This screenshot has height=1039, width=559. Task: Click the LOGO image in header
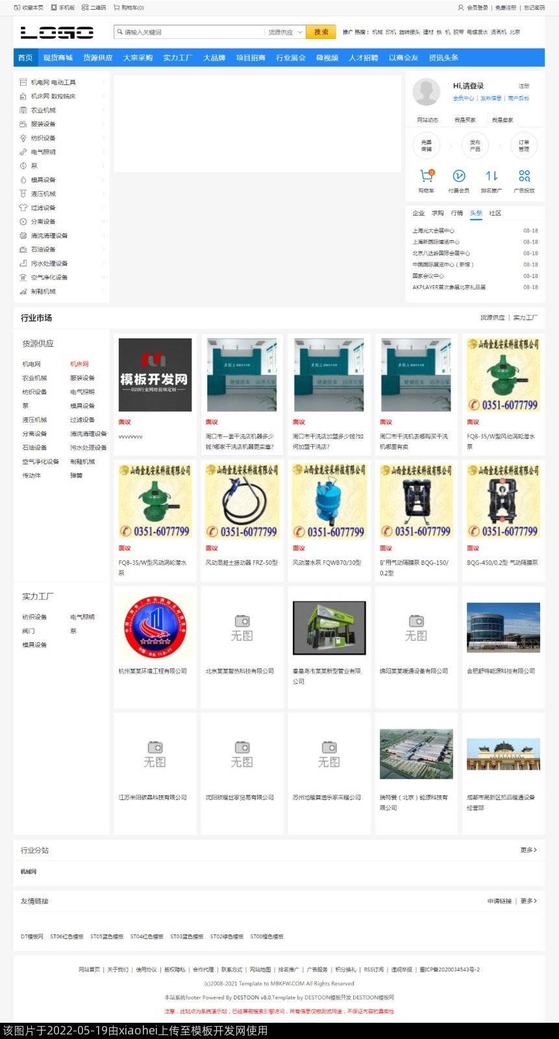click(x=57, y=32)
